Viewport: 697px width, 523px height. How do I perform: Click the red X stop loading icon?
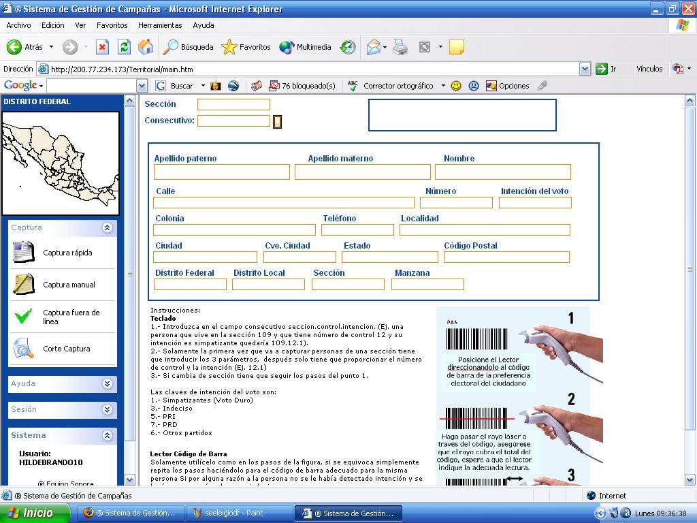pyautogui.click(x=102, y=47)
